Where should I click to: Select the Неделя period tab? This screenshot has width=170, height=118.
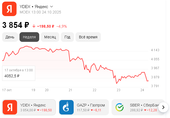click(29, 37)
